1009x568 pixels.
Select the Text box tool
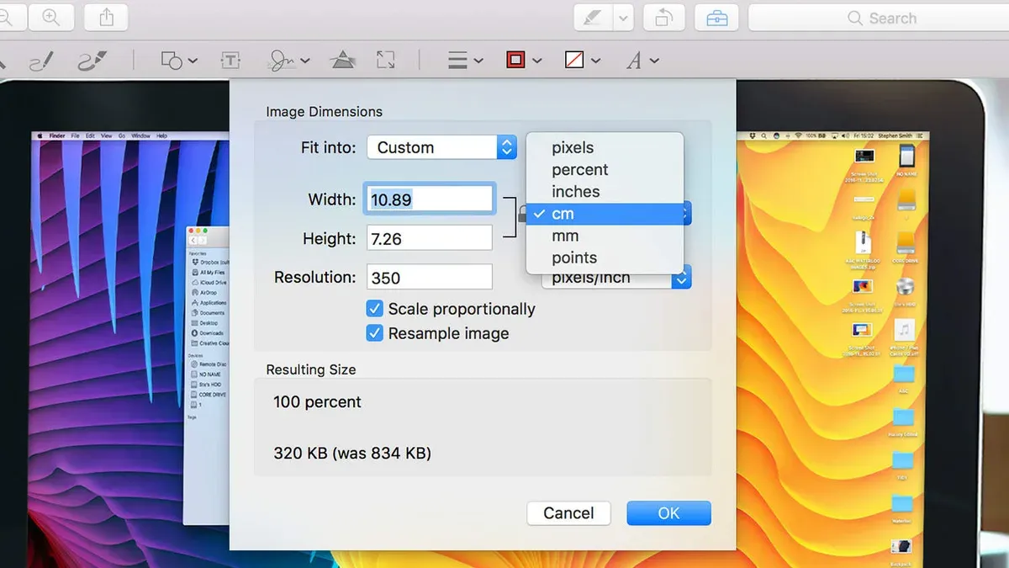coord(230,61)
